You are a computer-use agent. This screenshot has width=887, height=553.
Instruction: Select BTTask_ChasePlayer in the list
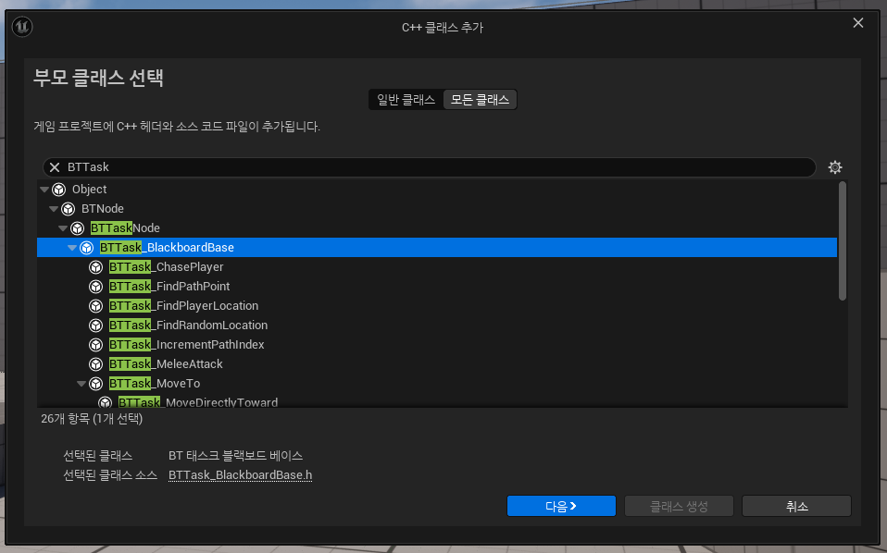(x=437, y=267)
